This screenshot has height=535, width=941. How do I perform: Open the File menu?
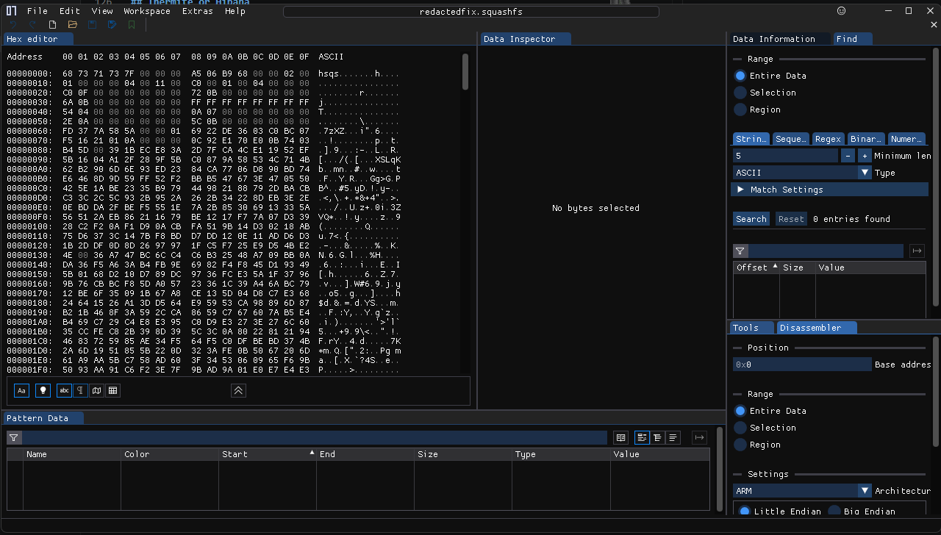(37, 11)
